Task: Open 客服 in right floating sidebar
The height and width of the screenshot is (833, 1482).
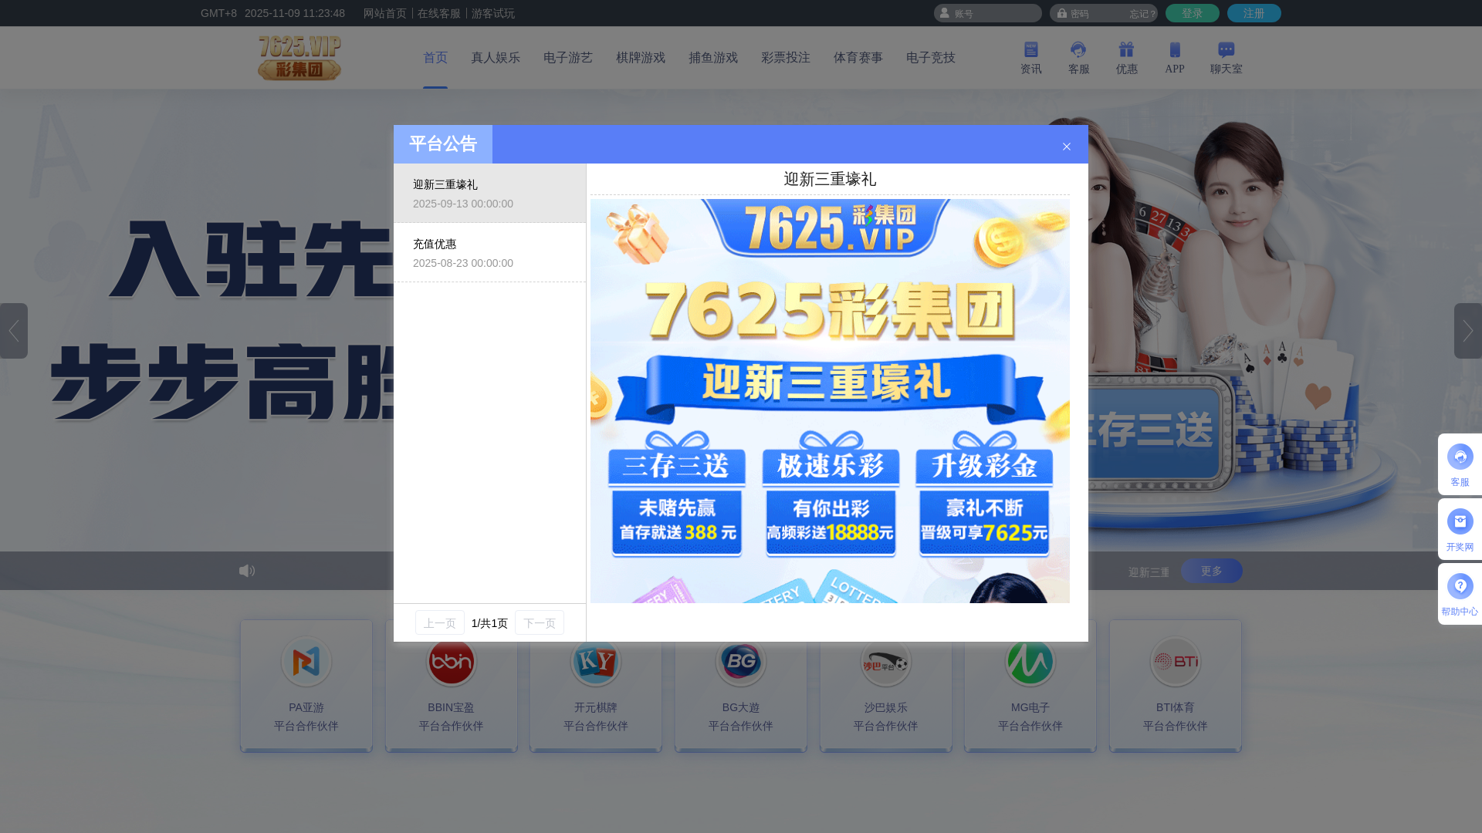Action: click(1460, 464)
